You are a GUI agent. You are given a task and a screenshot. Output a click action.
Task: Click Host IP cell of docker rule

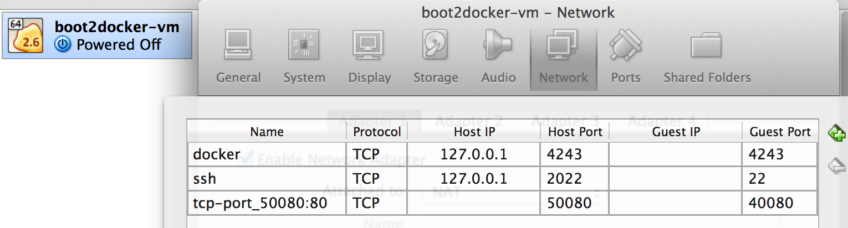[473, 154]
